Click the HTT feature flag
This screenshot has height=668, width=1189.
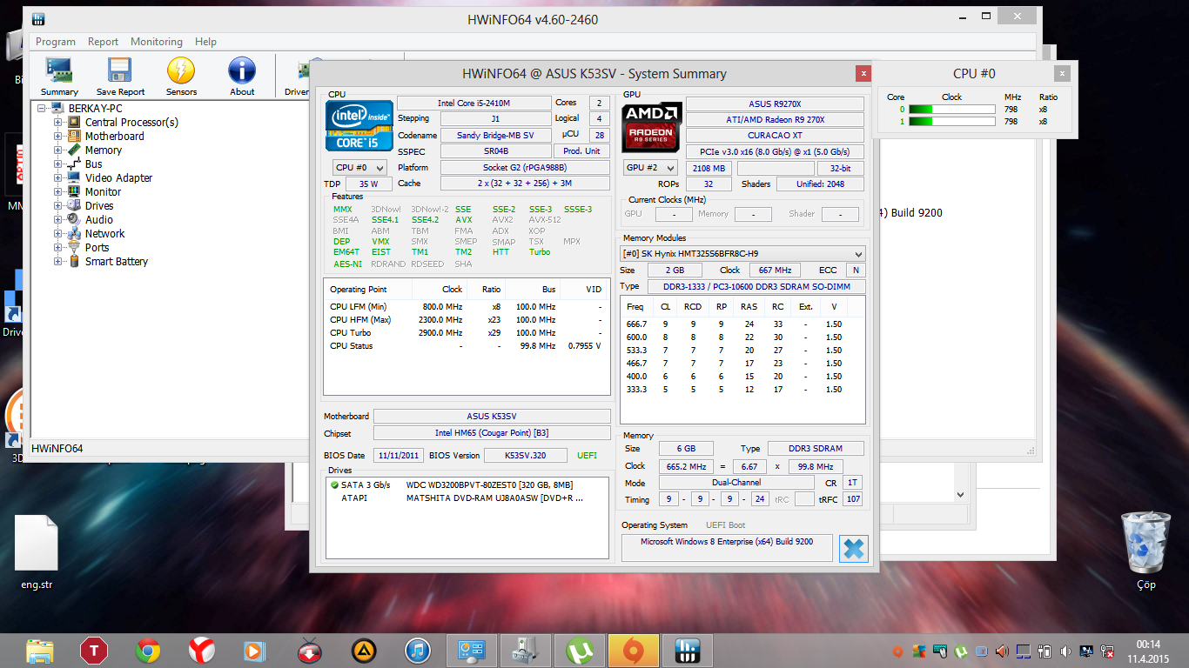pyautogui.click(x=500, y=252)
